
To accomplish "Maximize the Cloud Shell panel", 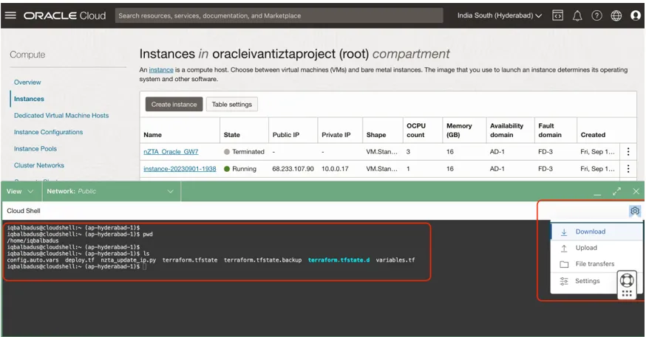I will (x=616, y=191).
